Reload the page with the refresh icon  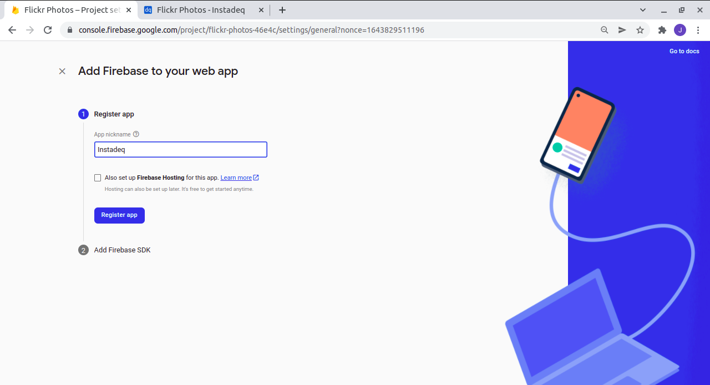tap(48, 30)
